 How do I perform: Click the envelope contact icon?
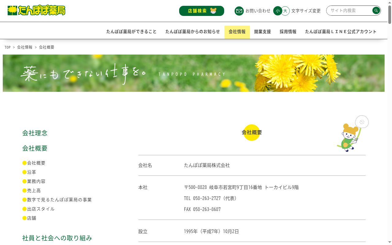[x=239, y=11]
